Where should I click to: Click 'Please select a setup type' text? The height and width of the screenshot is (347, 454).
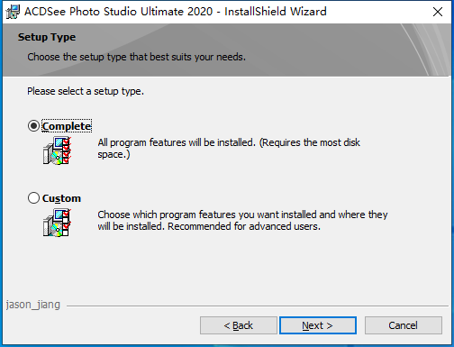coord(86,91)
